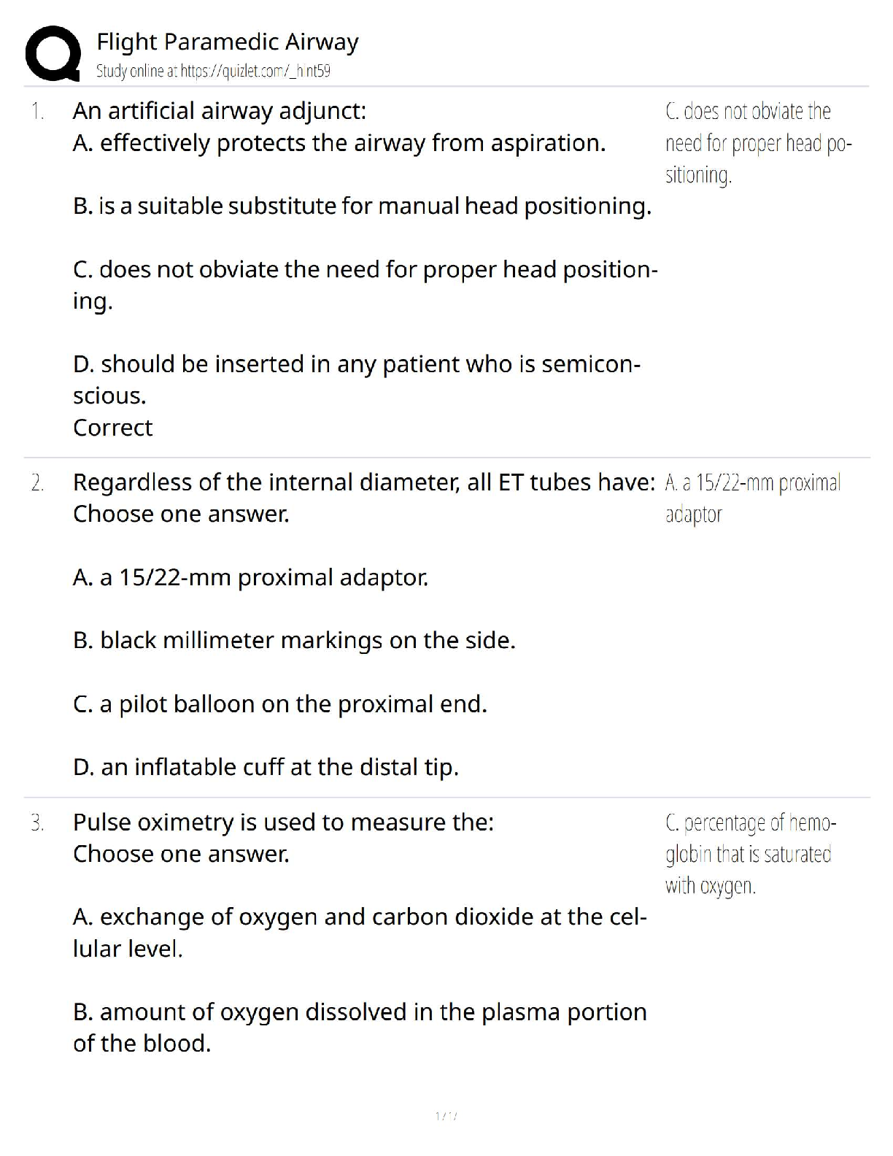Select option C does not obviate the need
The height and width of the screenshot is (1156, 893).
tap(365, 285)
